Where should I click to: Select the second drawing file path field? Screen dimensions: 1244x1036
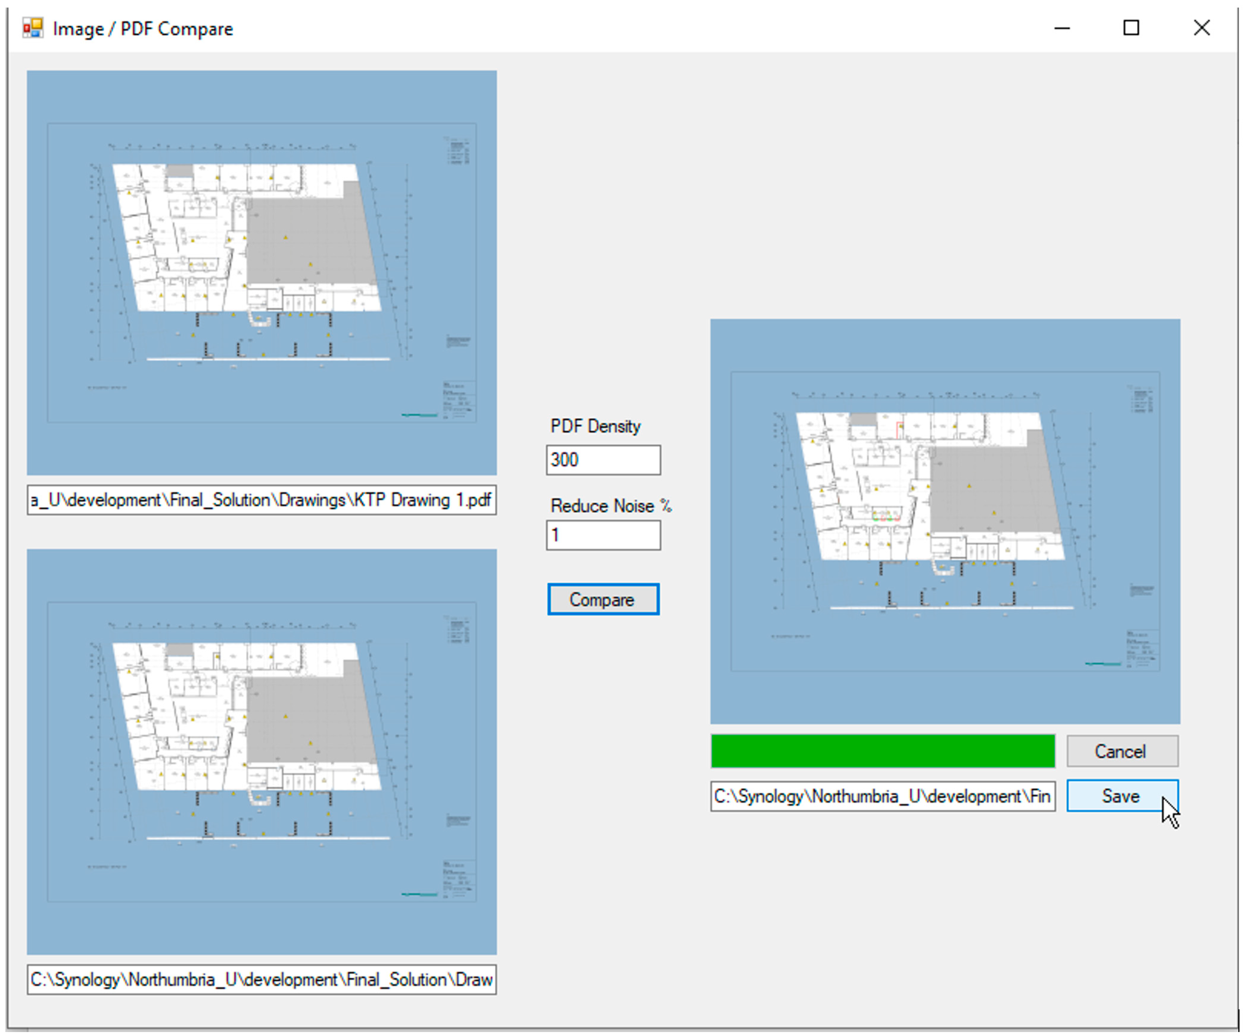261,979
